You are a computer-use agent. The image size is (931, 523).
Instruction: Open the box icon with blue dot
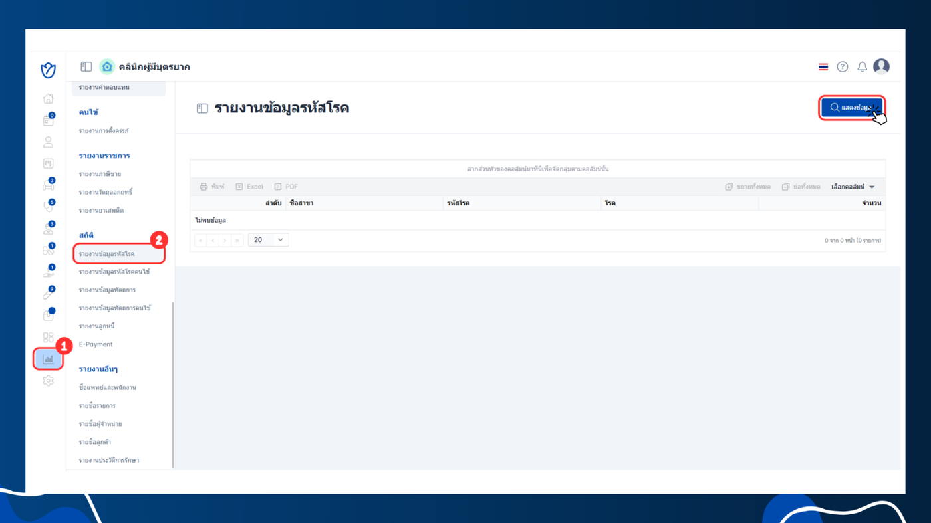click(48, 316)
